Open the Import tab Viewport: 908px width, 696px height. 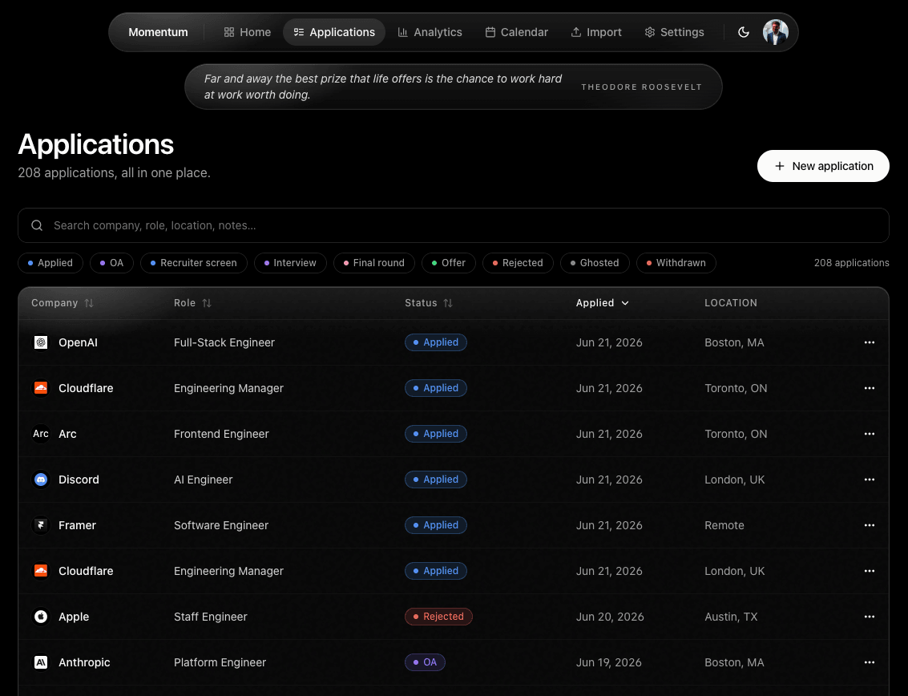point(596,32)
